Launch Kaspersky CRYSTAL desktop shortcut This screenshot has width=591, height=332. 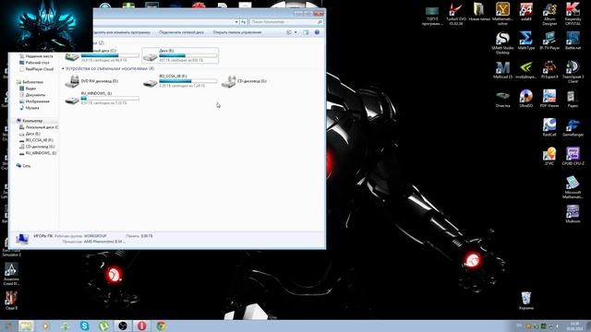click(573, 14)
